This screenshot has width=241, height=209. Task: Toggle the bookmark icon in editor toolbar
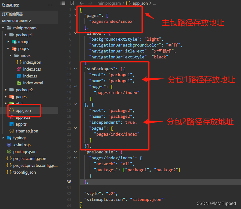pos(72,3)
